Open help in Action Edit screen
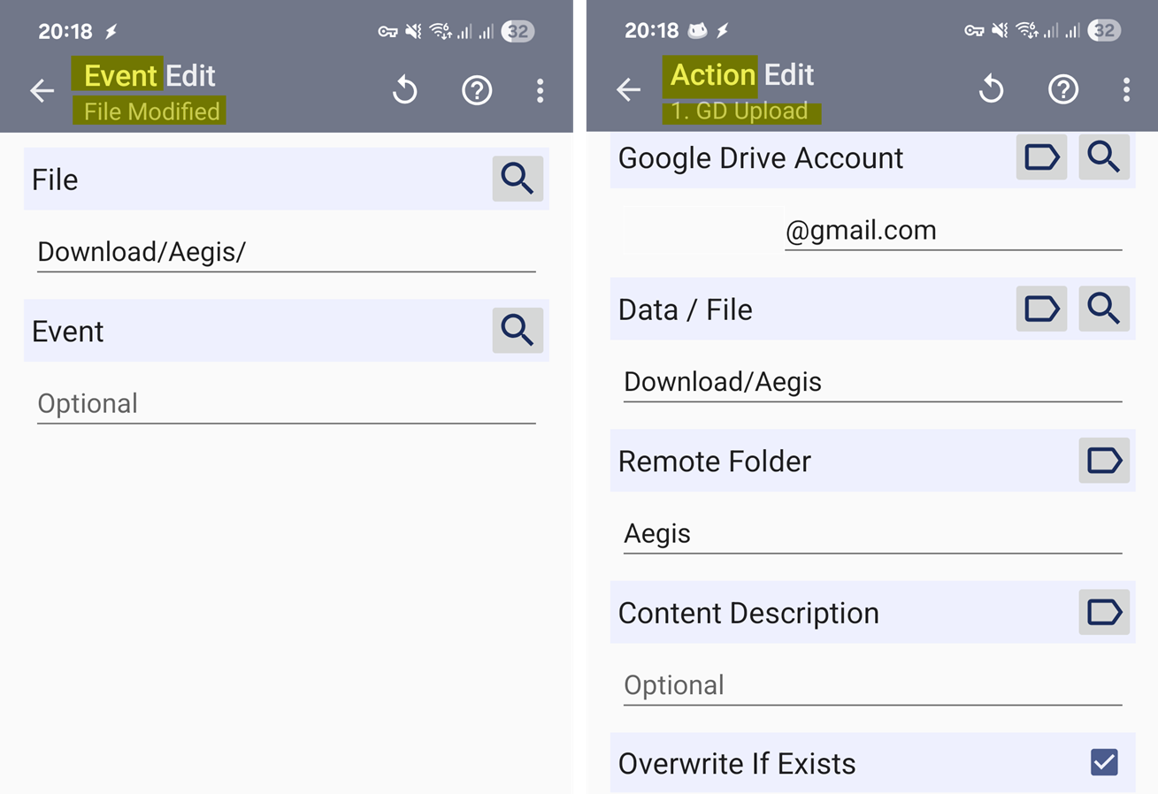Screen dimensions: 1158x794 (1063, 89)
